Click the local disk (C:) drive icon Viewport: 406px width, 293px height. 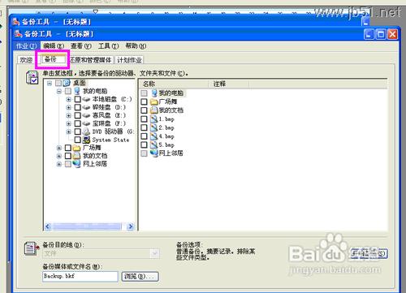(x=86, y=99)
